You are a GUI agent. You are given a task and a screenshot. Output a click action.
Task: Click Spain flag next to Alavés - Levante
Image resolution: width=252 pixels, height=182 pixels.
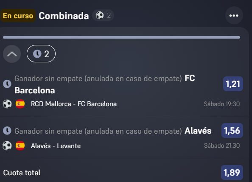(20, 146)
